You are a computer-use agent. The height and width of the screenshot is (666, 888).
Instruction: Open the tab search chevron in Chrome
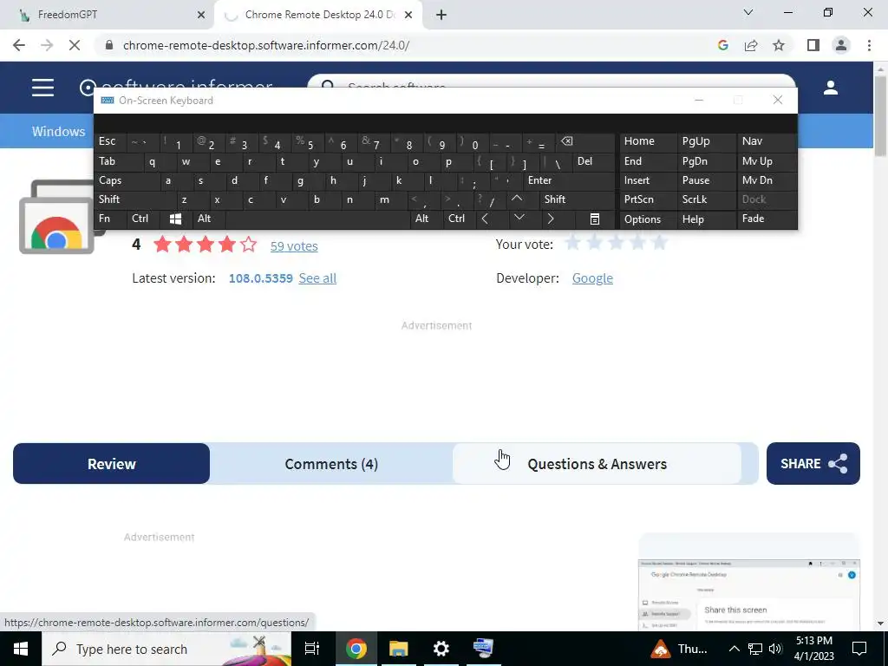(748, 12)
